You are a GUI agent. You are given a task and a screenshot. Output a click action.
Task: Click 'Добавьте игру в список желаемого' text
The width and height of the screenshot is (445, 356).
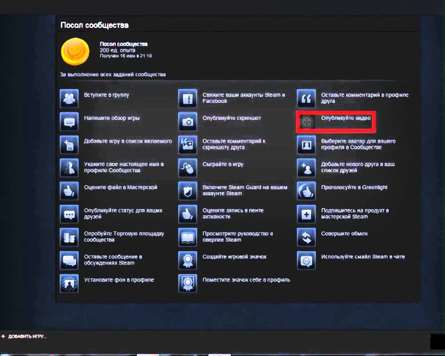coord(128,141)
